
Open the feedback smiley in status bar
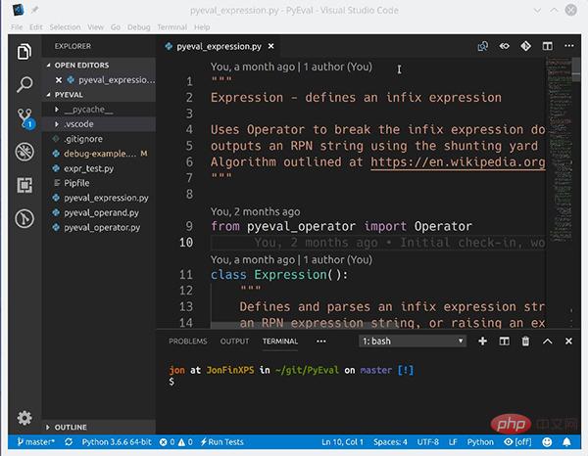pos(547,442)
